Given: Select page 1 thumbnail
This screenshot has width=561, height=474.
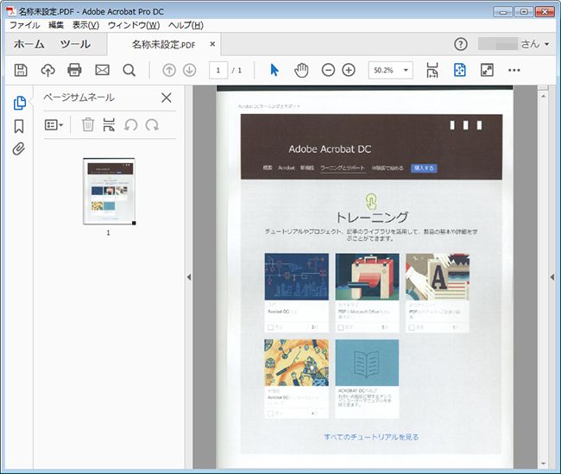Looking at the screenshot, I should click(x=109, y=191).
